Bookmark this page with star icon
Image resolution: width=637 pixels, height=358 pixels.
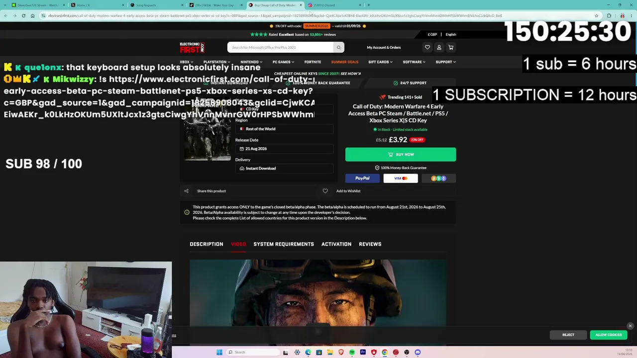pos(596,15)
